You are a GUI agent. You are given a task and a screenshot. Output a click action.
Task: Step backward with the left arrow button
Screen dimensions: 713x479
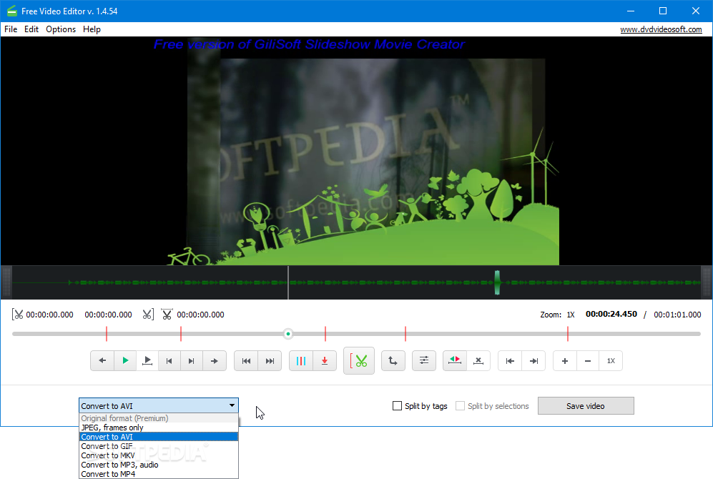pos(102,361)
